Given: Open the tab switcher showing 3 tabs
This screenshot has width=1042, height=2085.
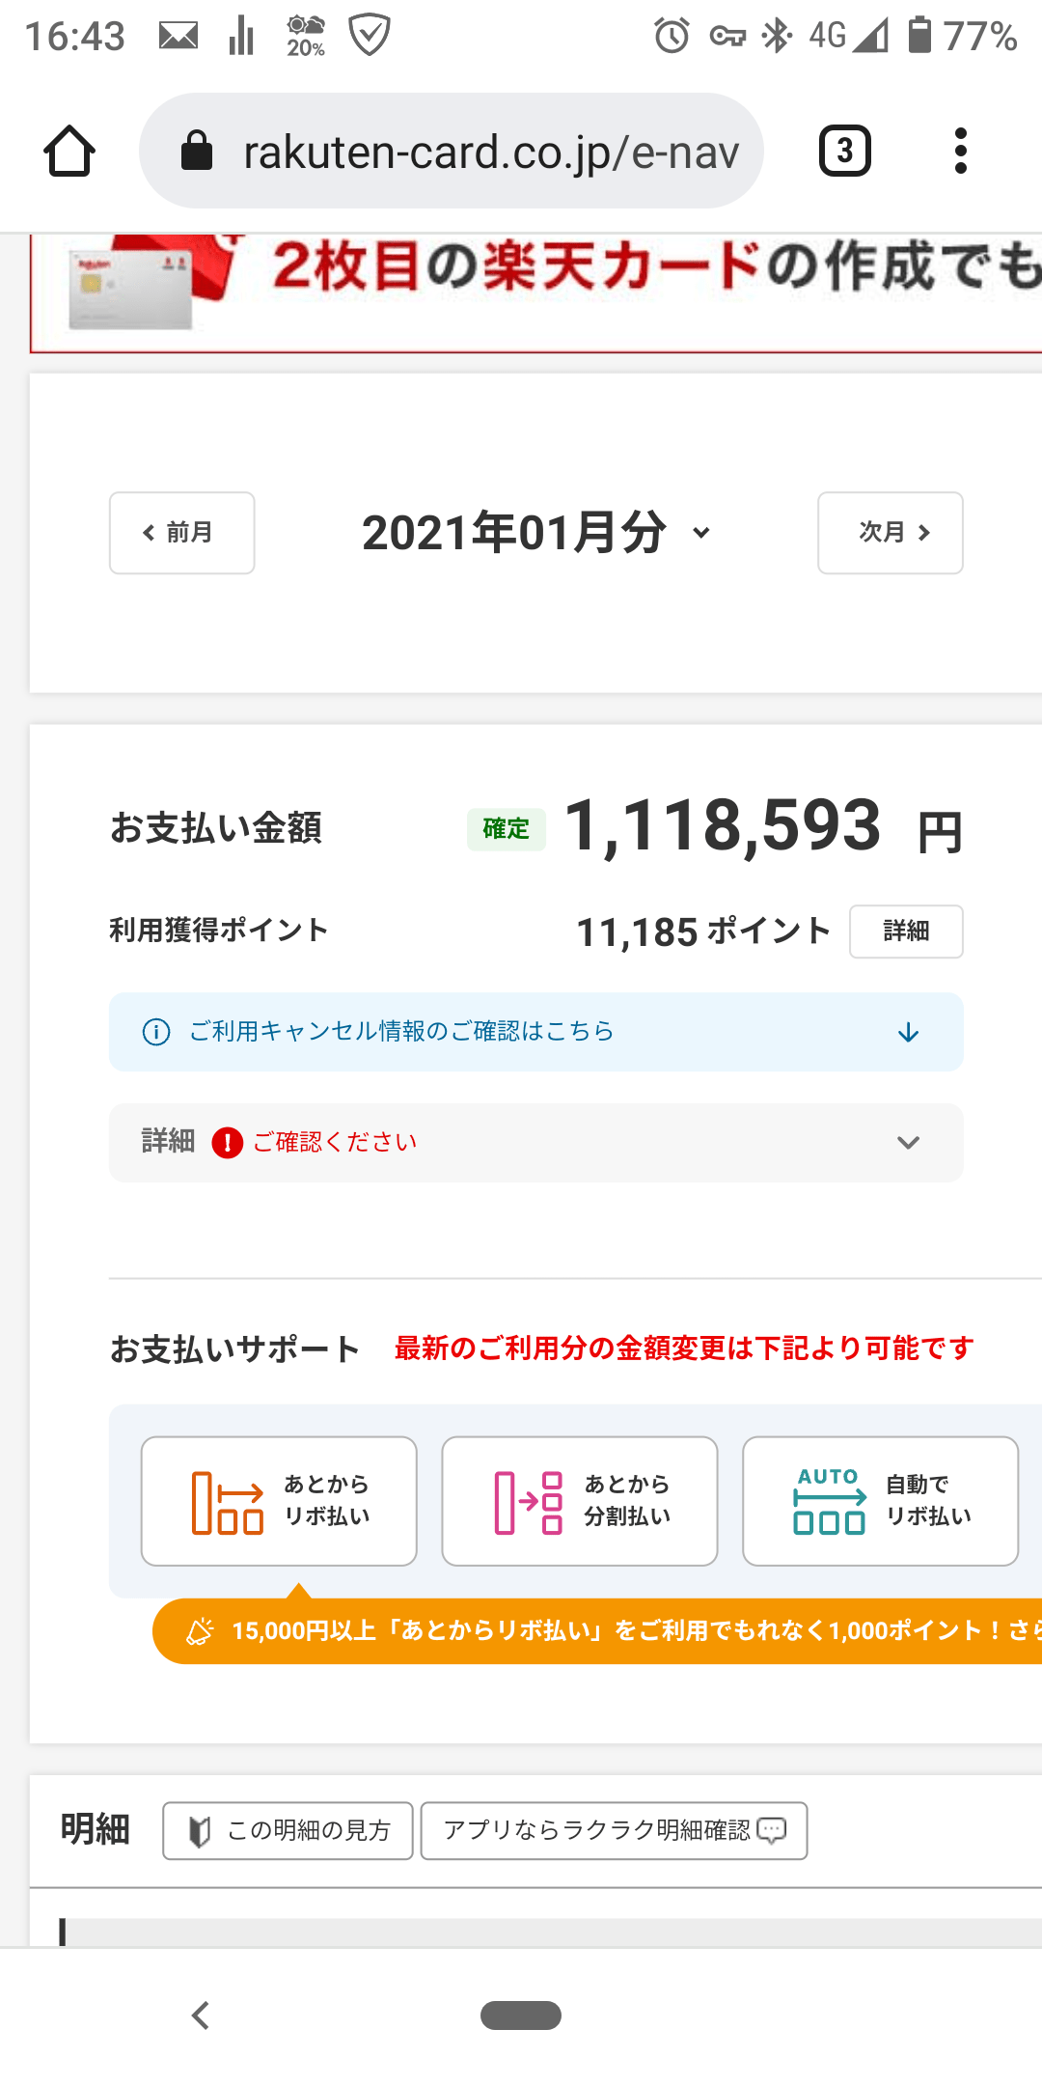Looking at the screenshot, I should click(844, 152).
